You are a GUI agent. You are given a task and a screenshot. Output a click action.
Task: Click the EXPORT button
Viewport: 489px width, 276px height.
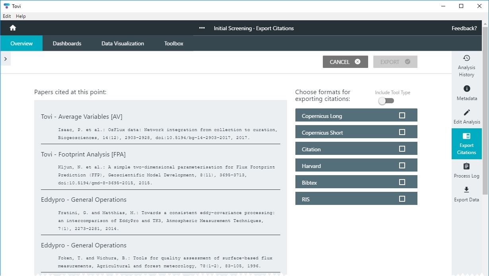point(395,62)
